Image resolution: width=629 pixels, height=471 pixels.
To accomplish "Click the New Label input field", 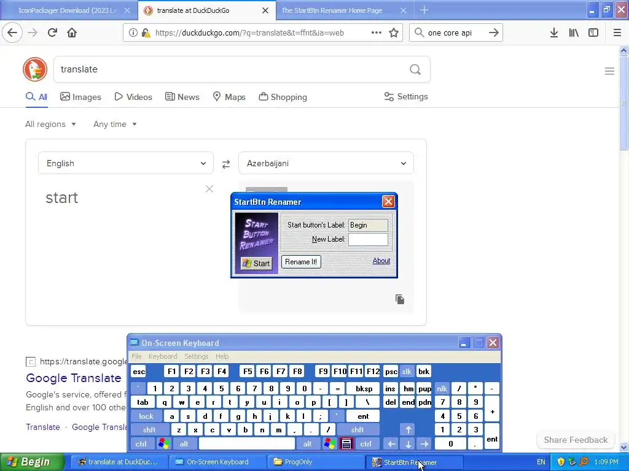I will click(x=368, y=240).
